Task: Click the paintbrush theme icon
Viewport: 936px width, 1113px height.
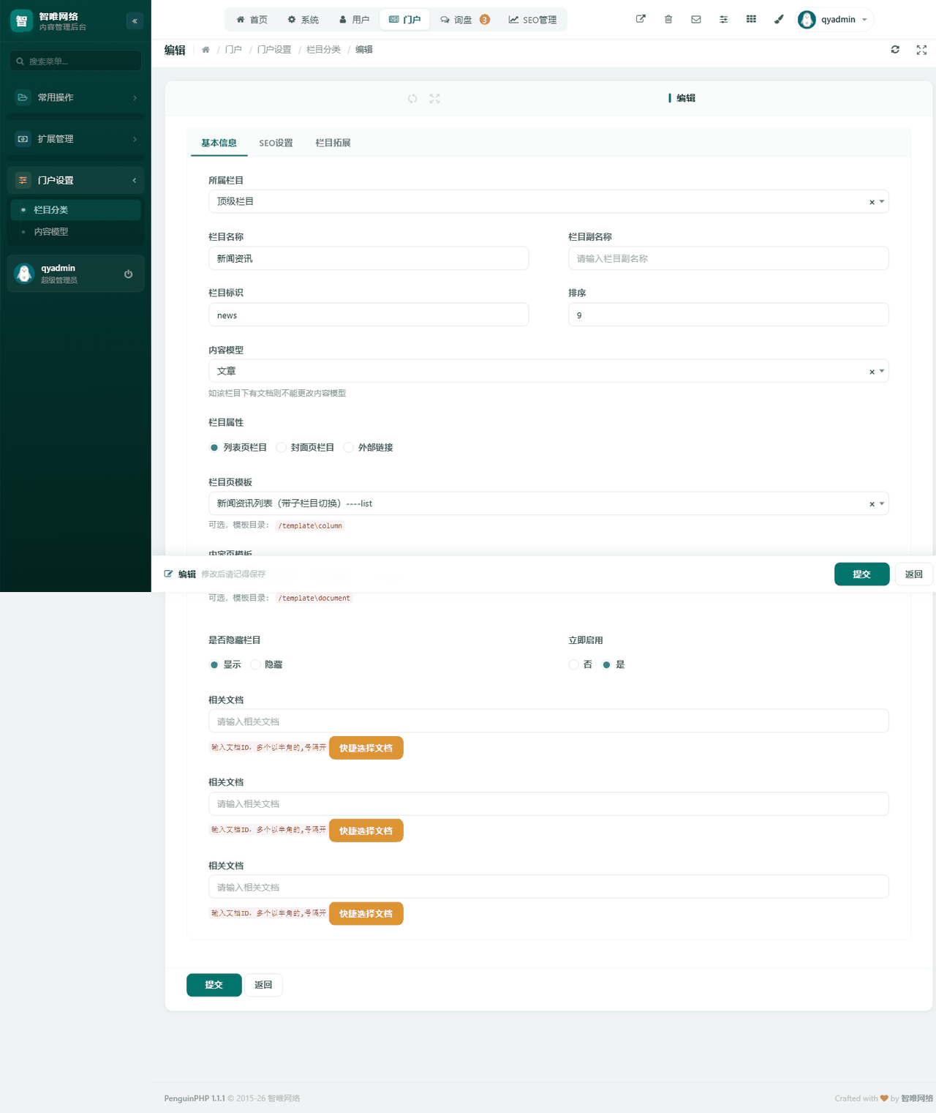Action: pos(779,19)
